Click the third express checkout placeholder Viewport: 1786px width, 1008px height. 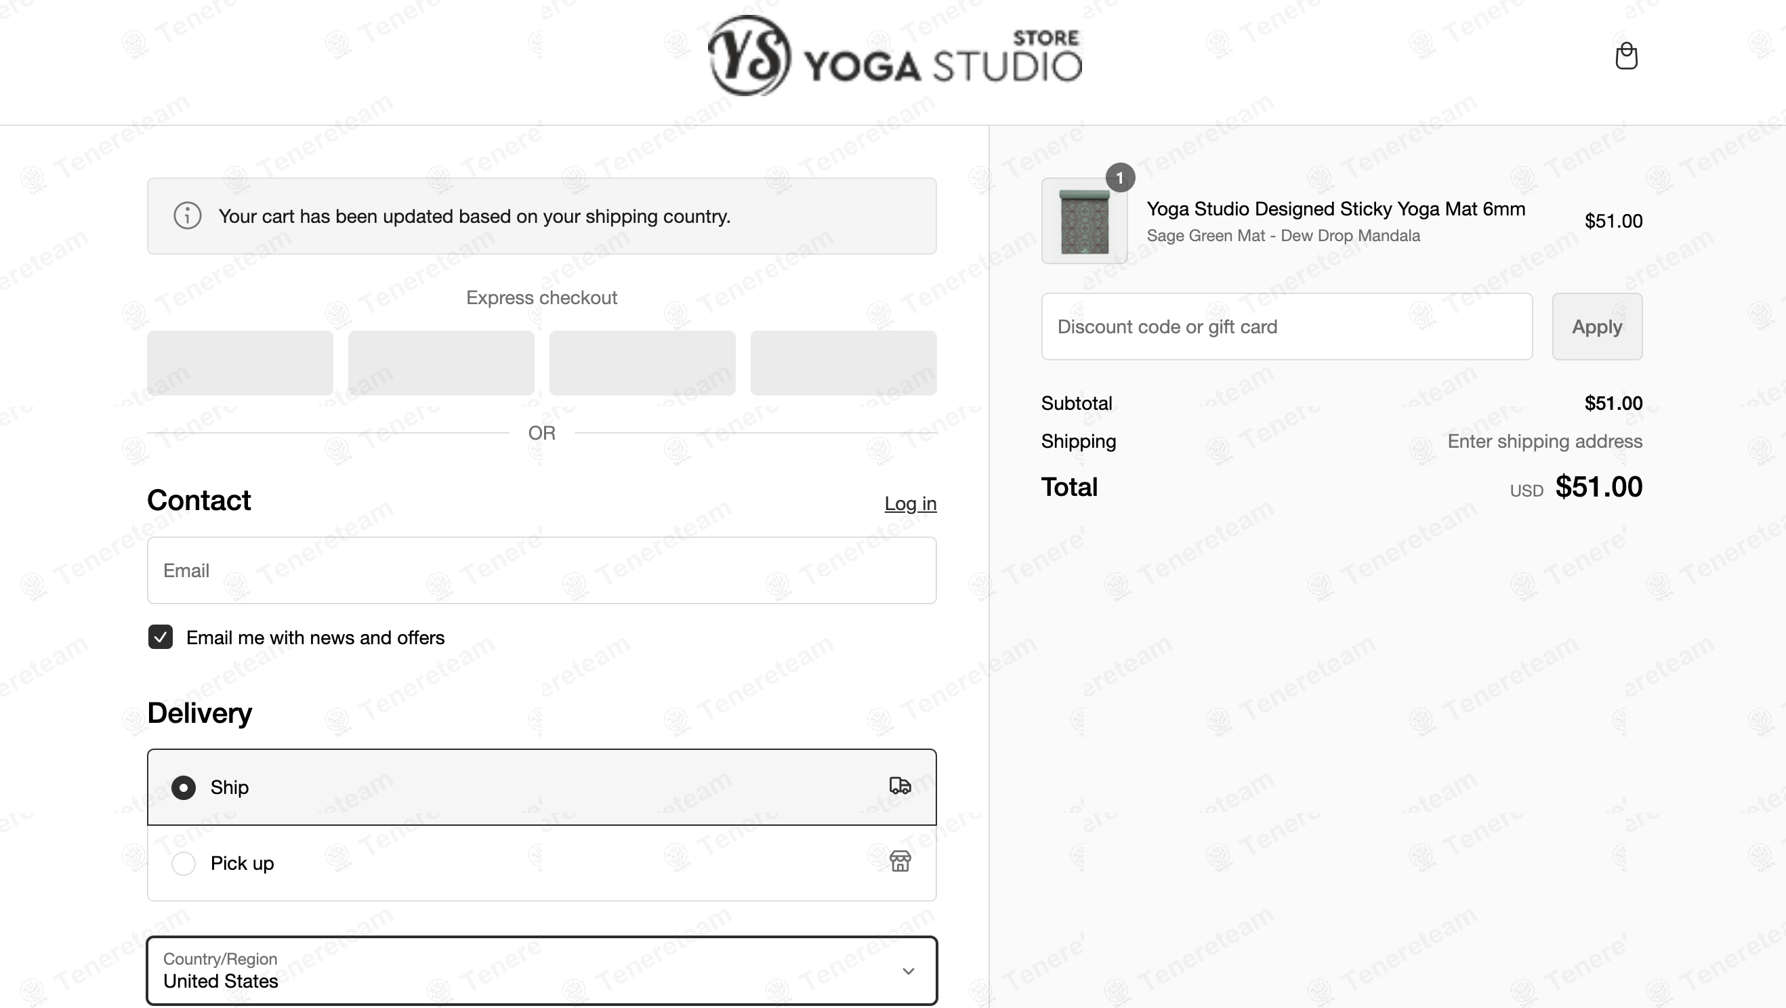[642, 363]
